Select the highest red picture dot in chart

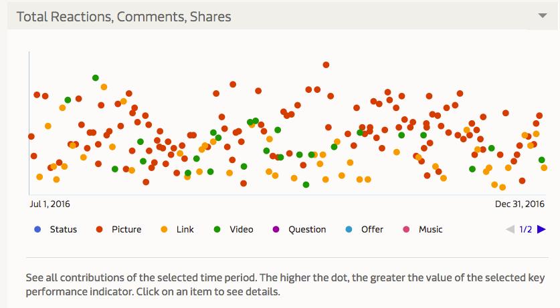[326, 65]
